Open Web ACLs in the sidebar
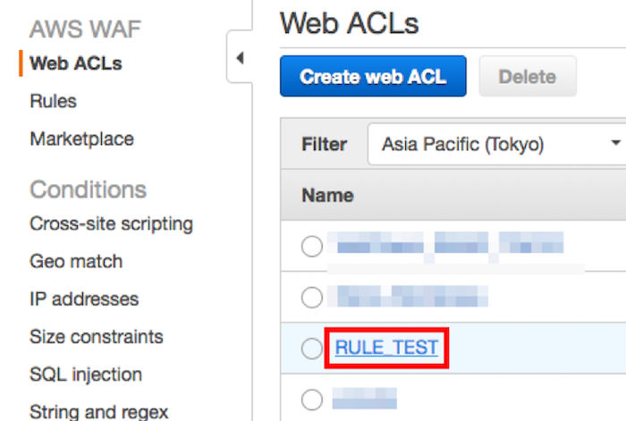 pos(76,63)
